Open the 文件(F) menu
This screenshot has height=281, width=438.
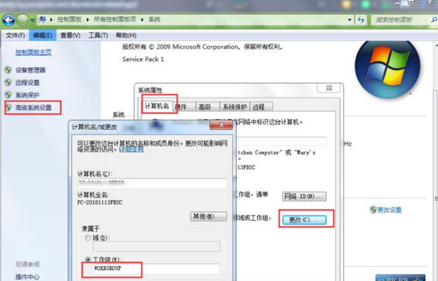[16, 35]
